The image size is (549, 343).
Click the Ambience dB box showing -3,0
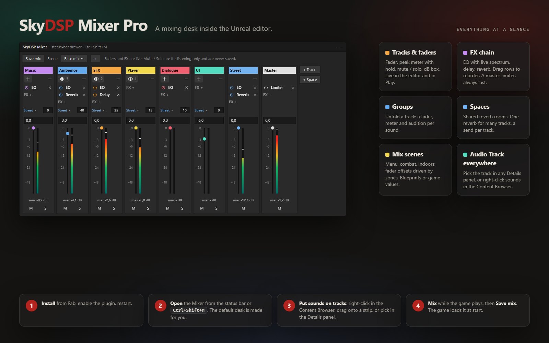(x=72, y=120)
